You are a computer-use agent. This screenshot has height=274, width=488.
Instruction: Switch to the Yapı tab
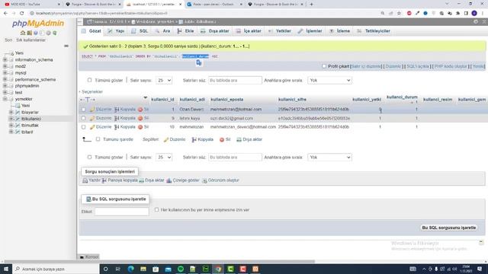click(x=116, y=31)
